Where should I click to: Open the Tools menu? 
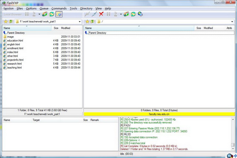73,8
